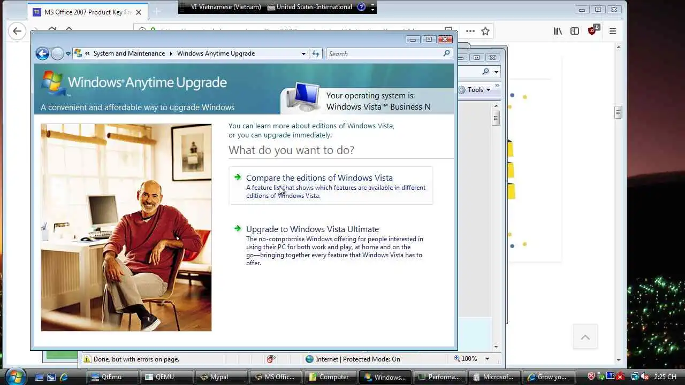685x385 pixels.
Task: Open the Tools menu in Internet Explorer
Action: click(479, 90)
